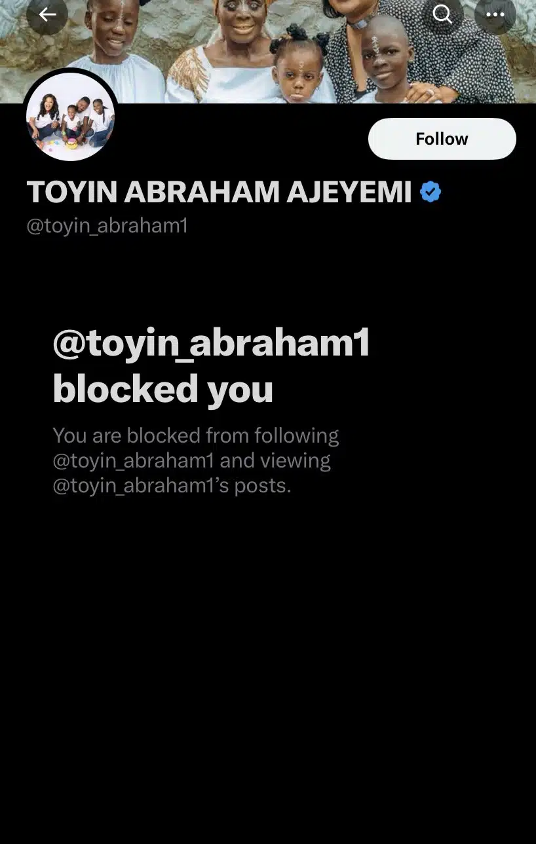Click the "@toyin_abraham1 and viewing" mention line
This screenshot has width=536, height=844.
191,461
